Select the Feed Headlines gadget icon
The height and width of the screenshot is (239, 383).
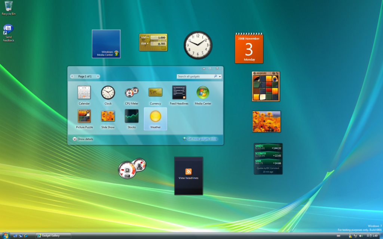(x=179, y=95)
